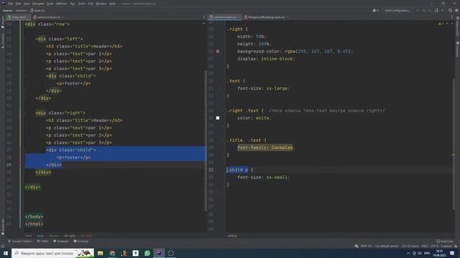Open the user account dropdown icon

[375, 11]
